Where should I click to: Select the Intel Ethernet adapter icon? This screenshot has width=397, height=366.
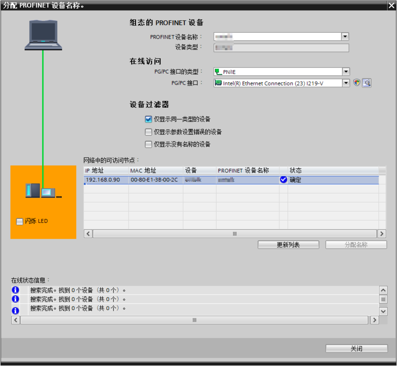[218, 83]
